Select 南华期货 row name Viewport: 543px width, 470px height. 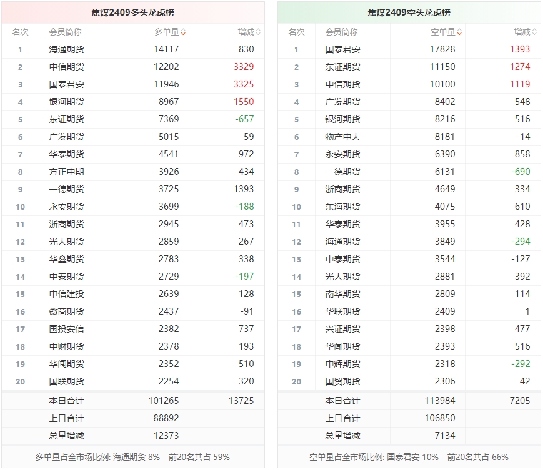coord(342,294)
